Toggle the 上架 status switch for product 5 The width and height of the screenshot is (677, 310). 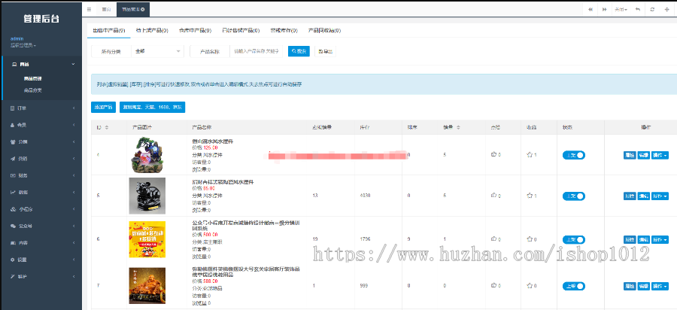point(574,196)
